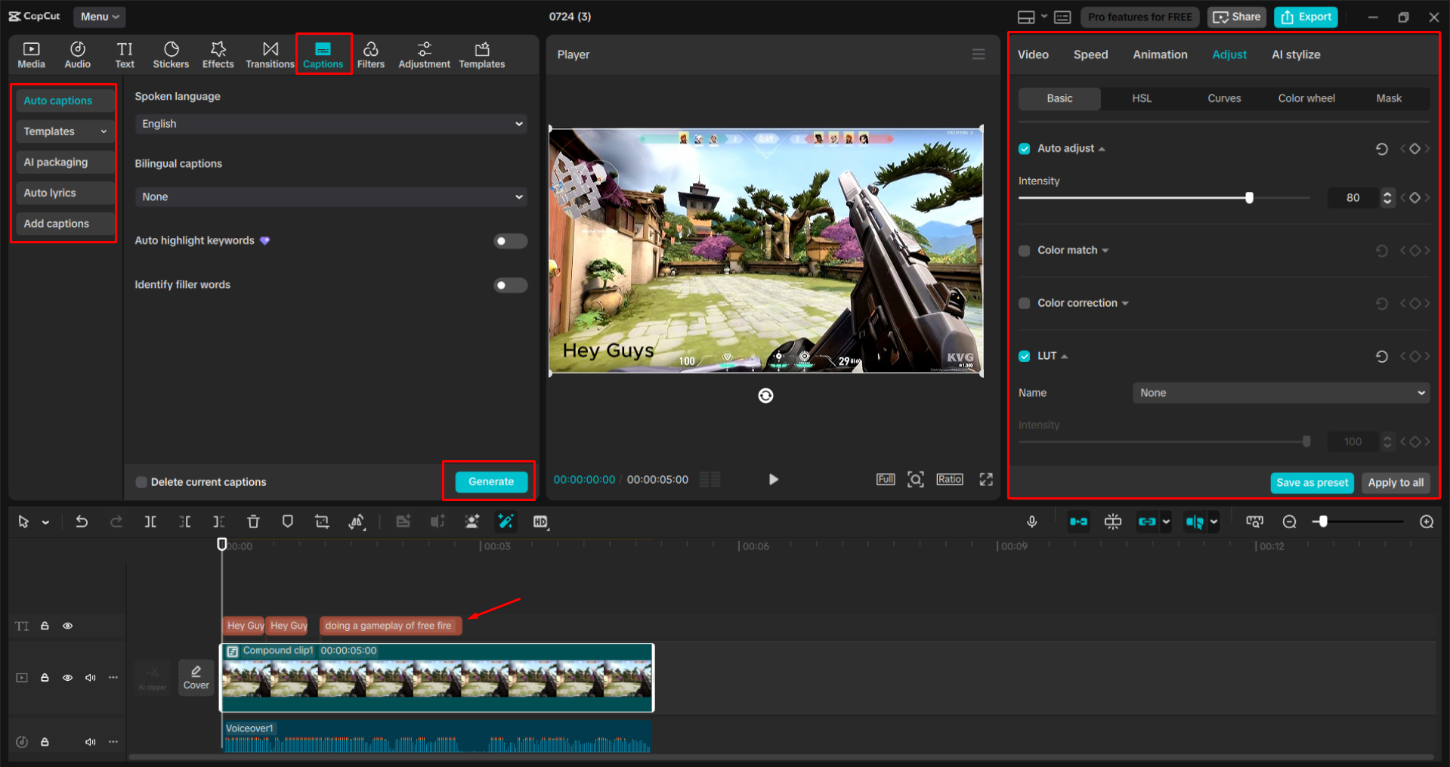Image resolution: width=1450 pixels, height=767 pixels.
Task: Check the Color match checkbox
Action: tap(1024, 251)
